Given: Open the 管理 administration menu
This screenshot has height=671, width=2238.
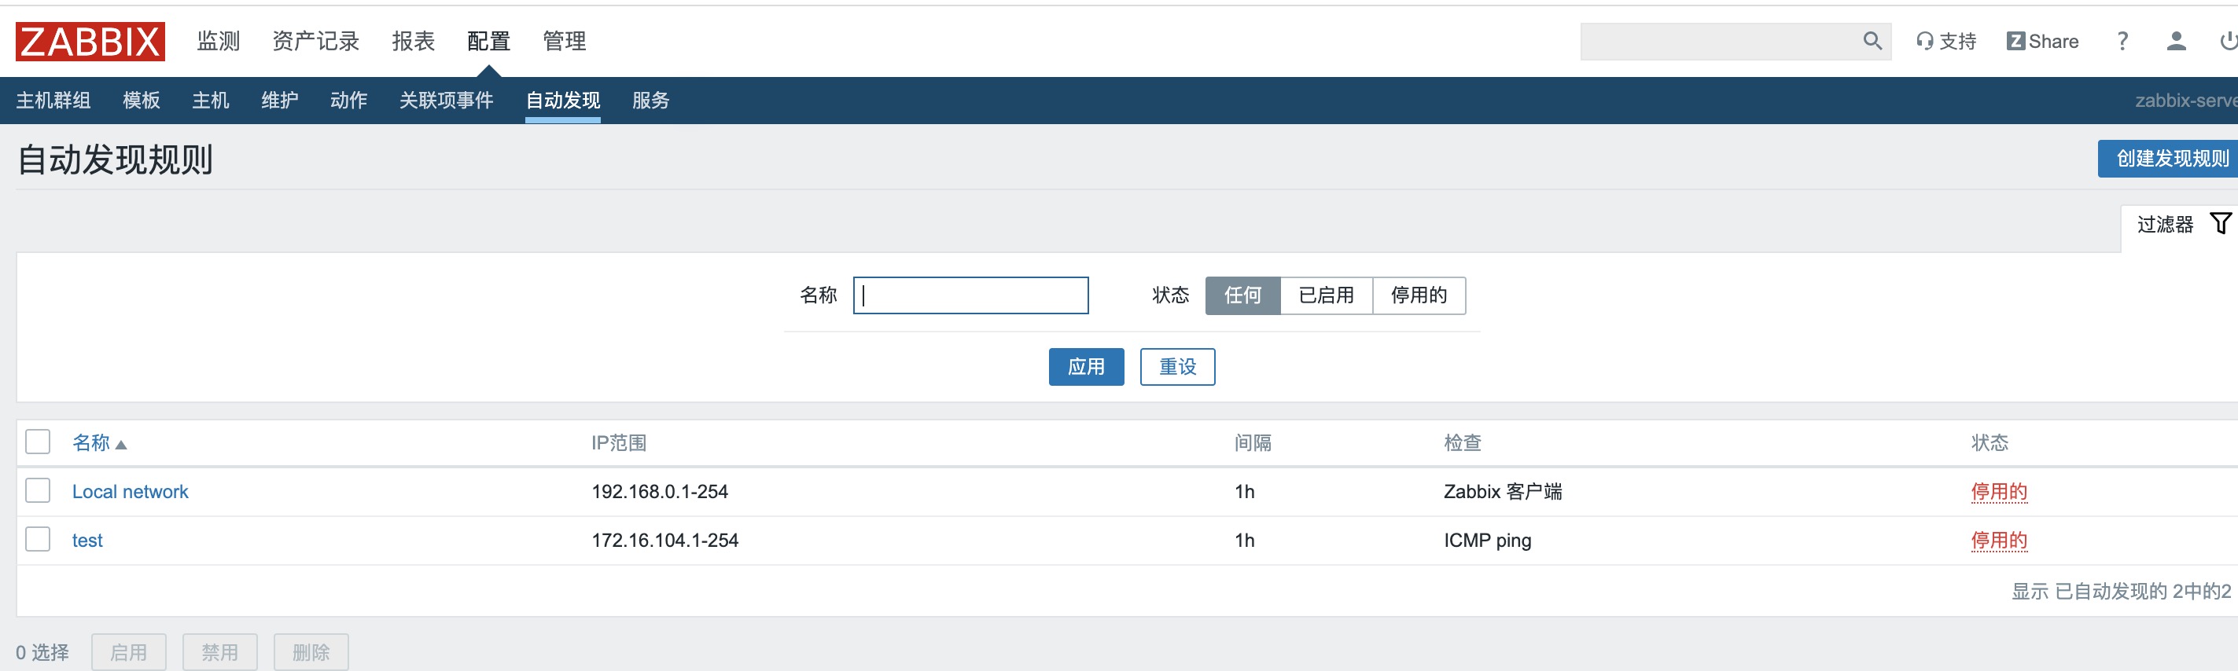Looking at the screenshot, I should pyautogui.click(x=564, y=42).
